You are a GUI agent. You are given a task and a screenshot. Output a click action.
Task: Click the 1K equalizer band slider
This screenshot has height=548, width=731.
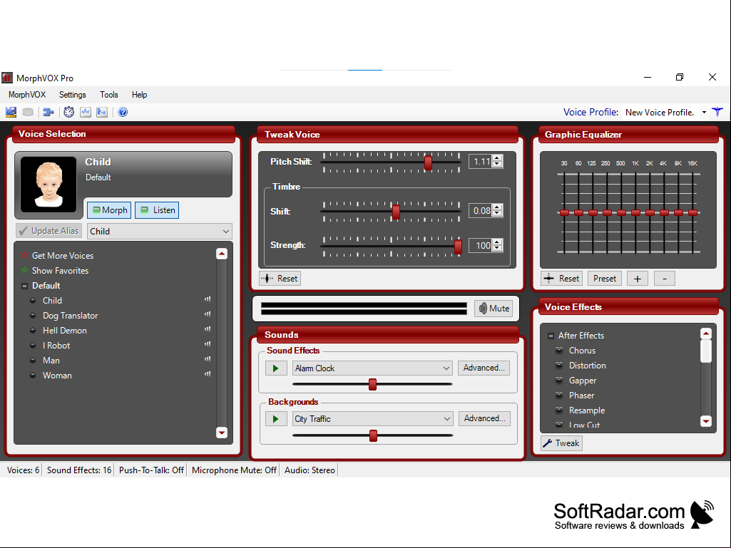click(636, 213)
